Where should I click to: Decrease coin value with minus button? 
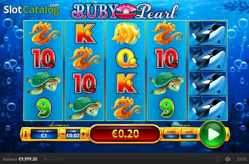click(x=63, y=134)
